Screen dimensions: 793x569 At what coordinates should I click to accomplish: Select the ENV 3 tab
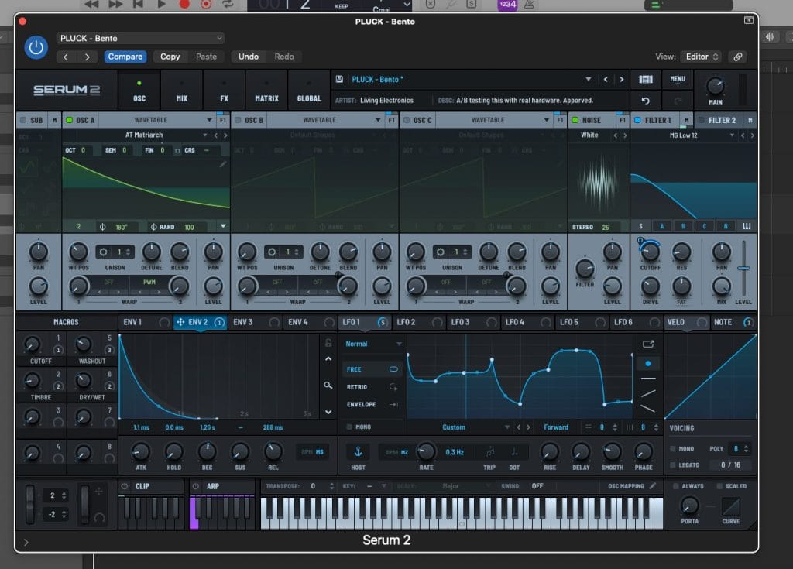(243, 322)
